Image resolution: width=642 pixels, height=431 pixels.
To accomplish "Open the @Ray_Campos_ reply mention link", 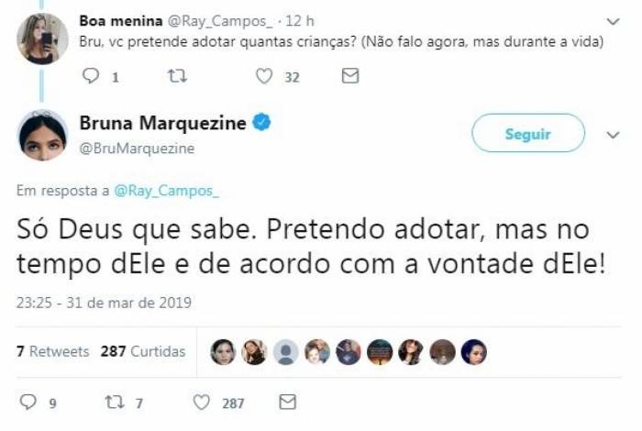I will (168, 191).
